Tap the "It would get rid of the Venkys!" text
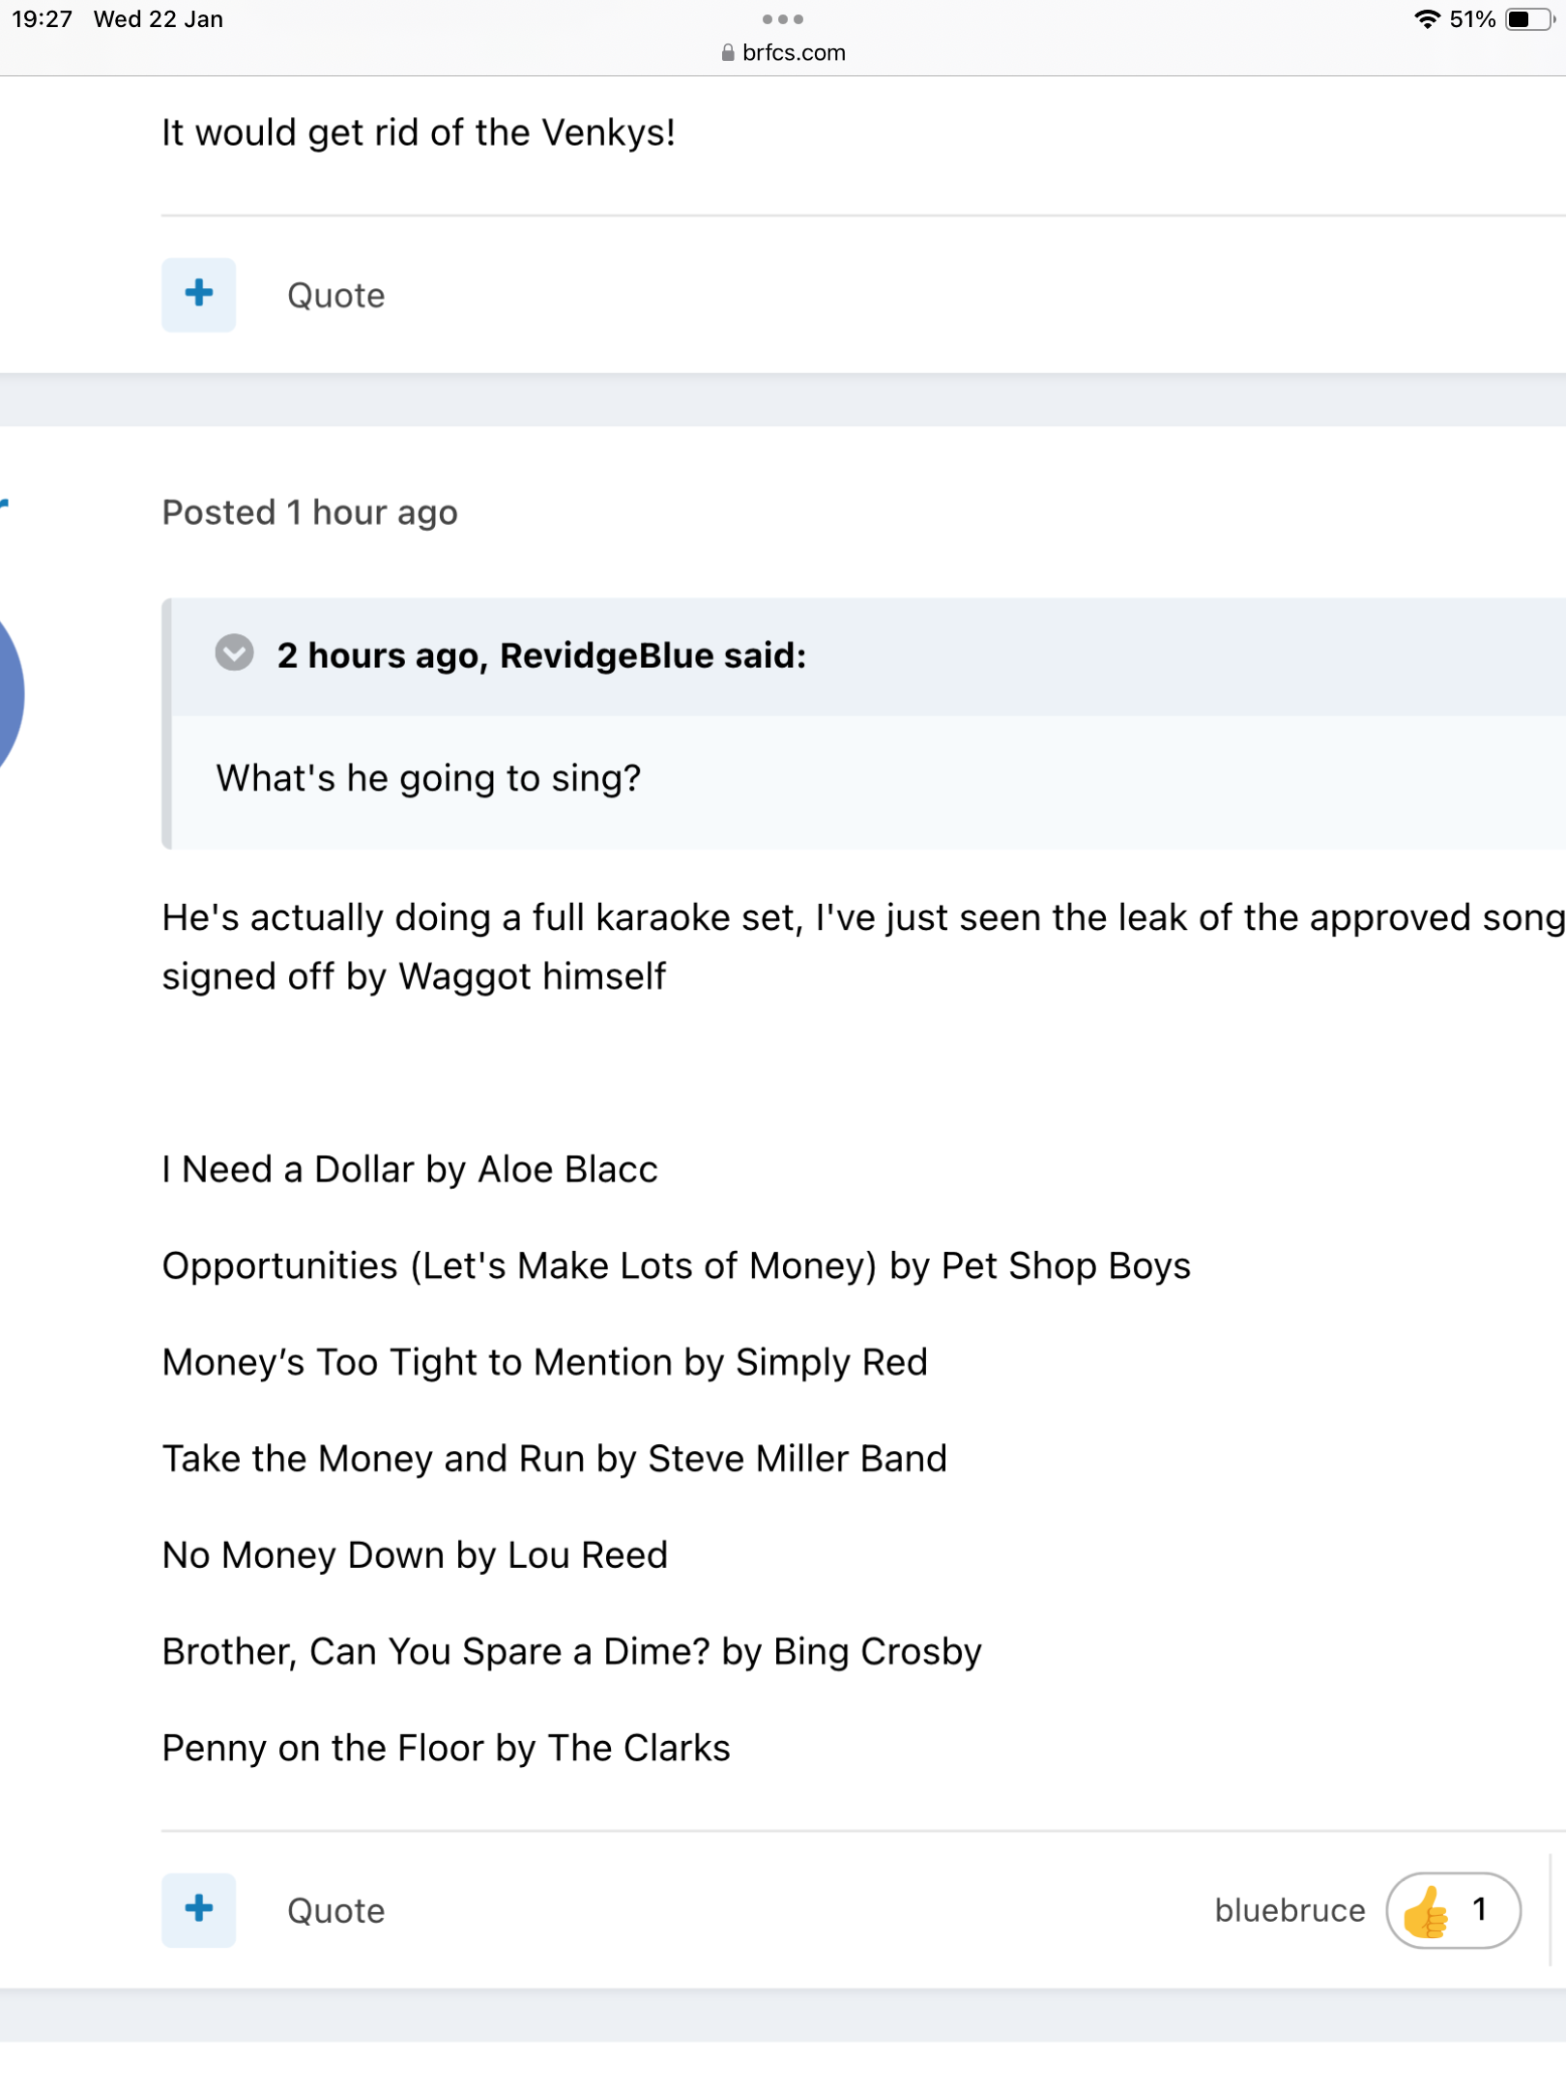Viewport: 1566px width, 2088px height. [418, 132]
